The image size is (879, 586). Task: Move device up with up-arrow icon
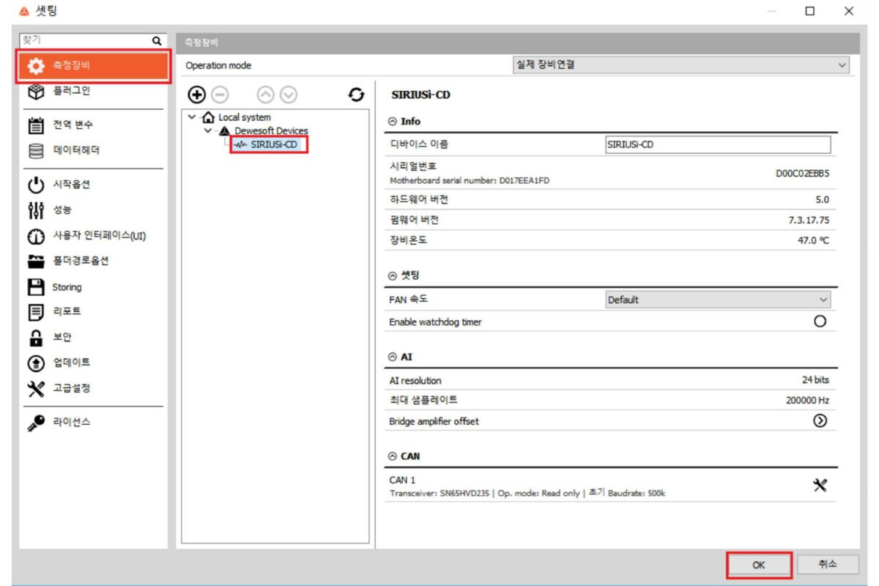[x=265, y=94]
